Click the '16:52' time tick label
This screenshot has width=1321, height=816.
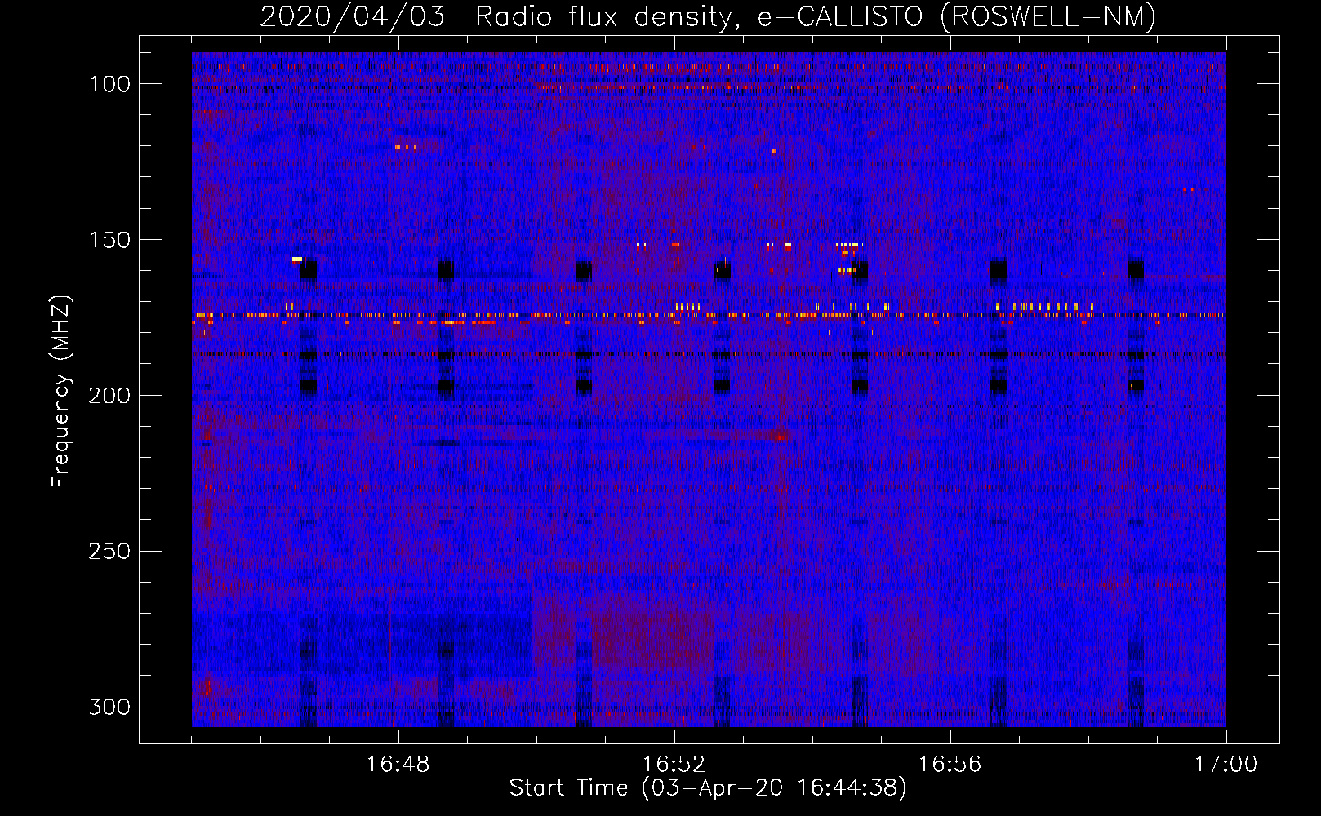click(x=674, y=765)
